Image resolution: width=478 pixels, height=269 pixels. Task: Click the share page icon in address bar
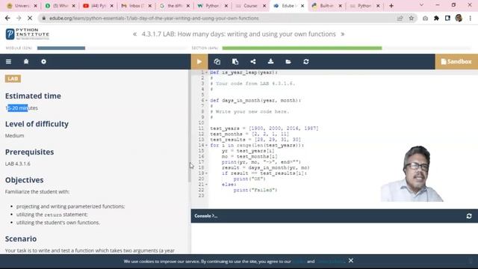400,18
